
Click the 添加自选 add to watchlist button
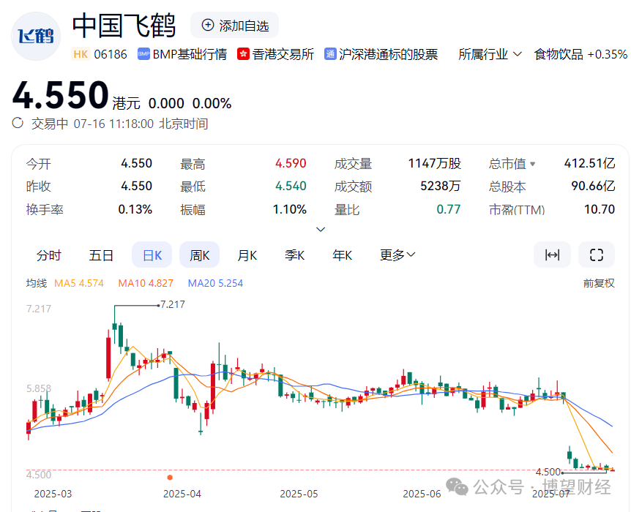[235, 26]
